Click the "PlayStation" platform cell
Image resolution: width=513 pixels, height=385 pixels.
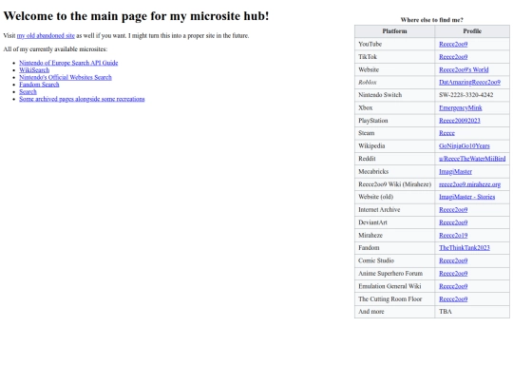pyautogui.click(x=394, y=121)
